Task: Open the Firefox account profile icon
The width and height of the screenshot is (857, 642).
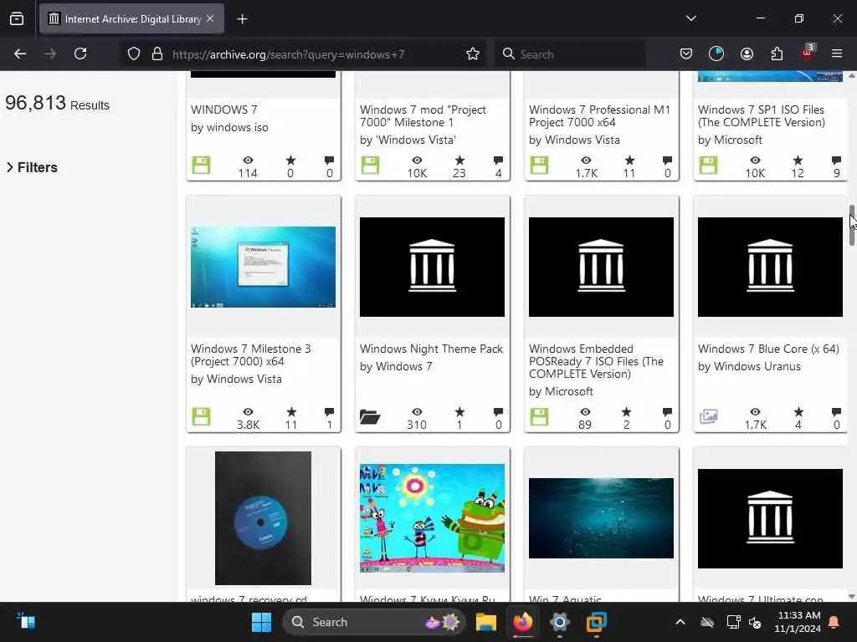Action: pos(747,54)
